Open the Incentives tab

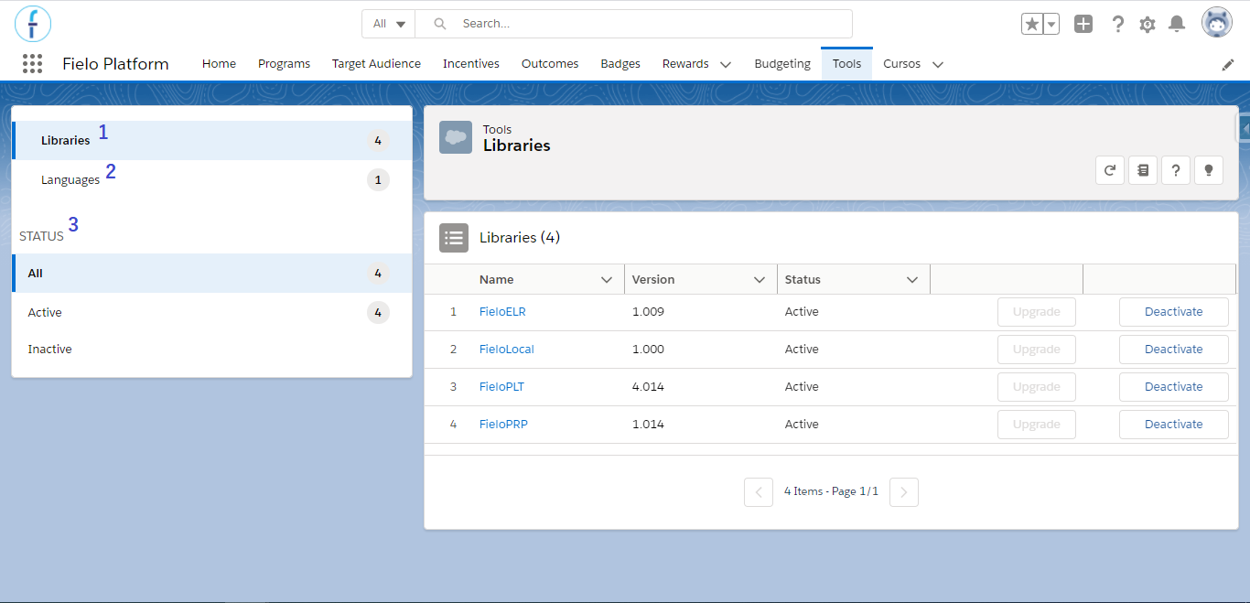(471, 64)
